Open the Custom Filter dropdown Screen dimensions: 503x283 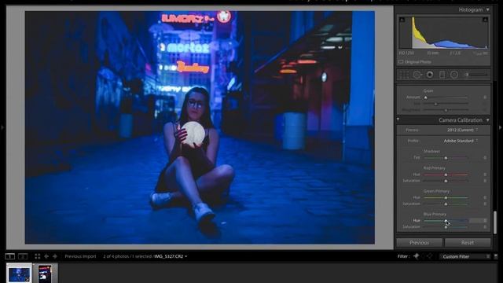click(464, 256)
